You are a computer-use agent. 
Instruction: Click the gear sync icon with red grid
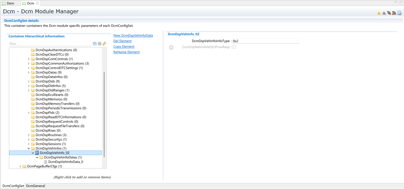click(x=394, y=13)
